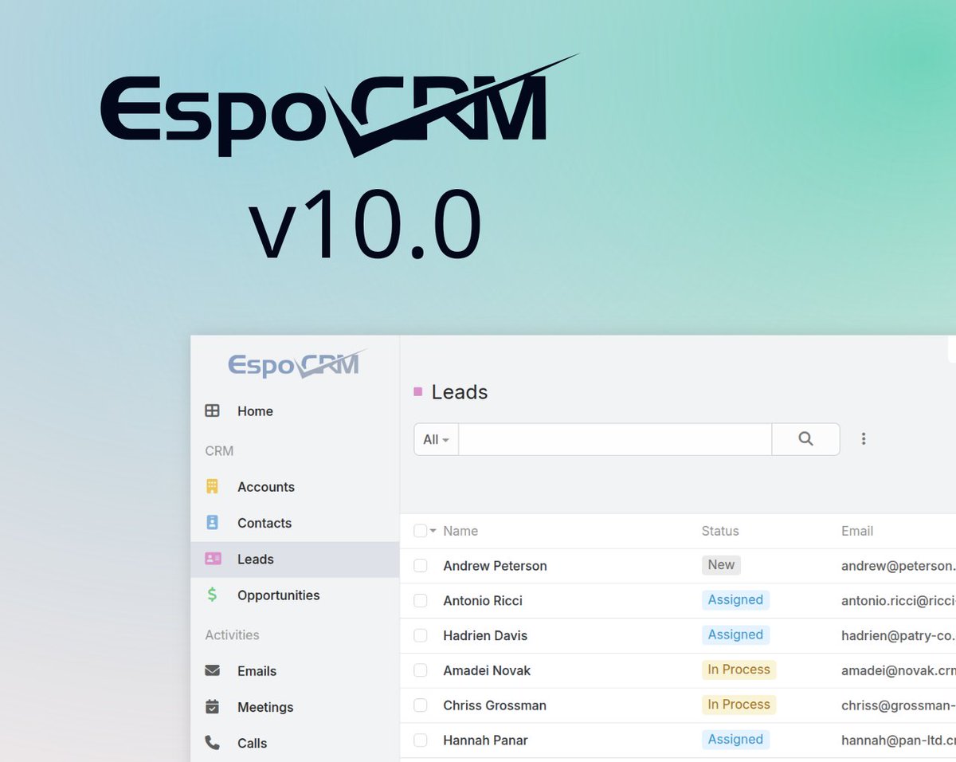Click the Meetings calendar icon
The width and height of the screenshot is (956, 762).
point(212,707)
